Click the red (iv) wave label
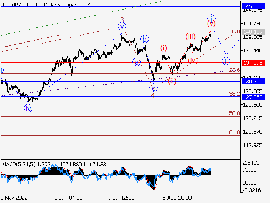Image resolution: width=270 pixels, height=203 pixels. pyautogui.click(x=193, y=60)
